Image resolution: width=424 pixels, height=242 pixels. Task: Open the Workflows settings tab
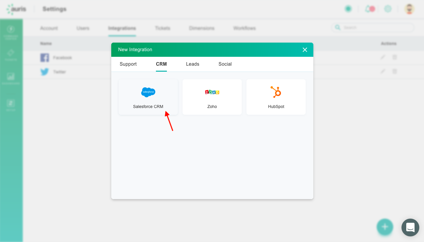pyautogui.click(x=244, y=28)
